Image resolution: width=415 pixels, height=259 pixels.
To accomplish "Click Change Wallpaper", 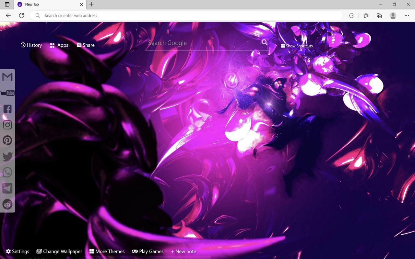I will (x=59, y=251).
